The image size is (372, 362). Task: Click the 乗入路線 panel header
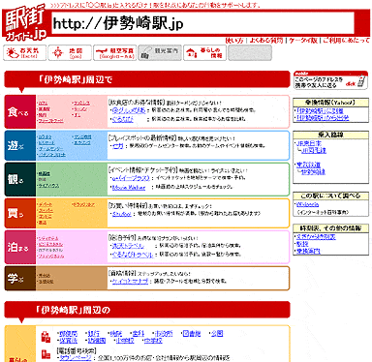point(330,135)
